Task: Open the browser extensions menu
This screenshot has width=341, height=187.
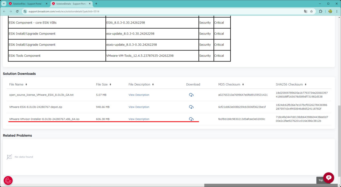Action: point(321,11)
